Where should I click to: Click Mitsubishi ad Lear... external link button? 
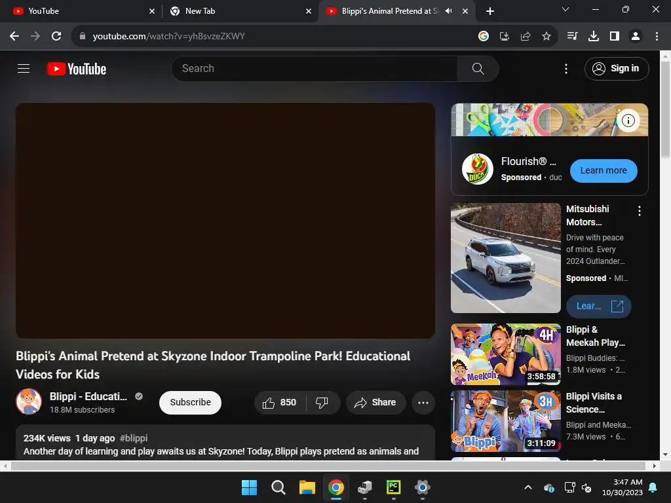click(599, 307)
